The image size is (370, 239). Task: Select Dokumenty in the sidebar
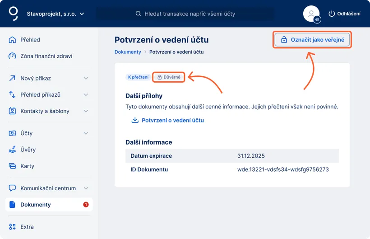point(49,205)
